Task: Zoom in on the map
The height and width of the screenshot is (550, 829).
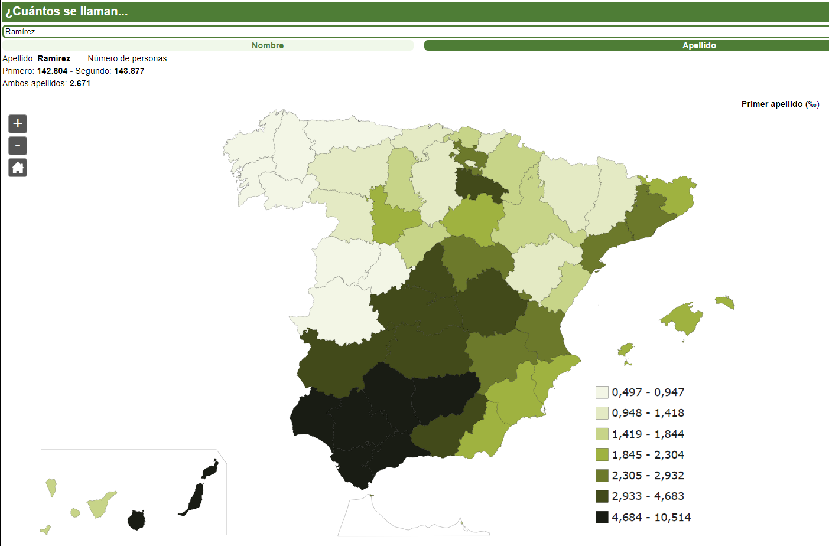Action: [x=18, y=124]
